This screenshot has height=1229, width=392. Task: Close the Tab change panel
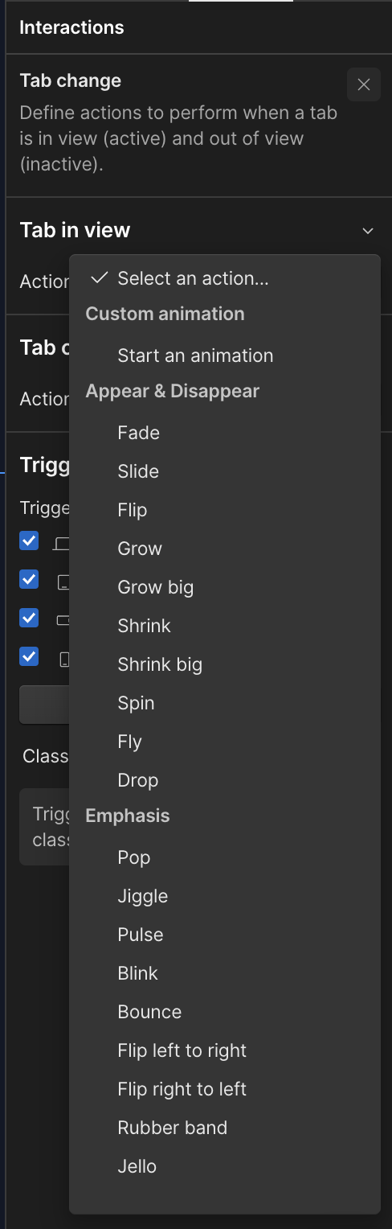[364, 84]
